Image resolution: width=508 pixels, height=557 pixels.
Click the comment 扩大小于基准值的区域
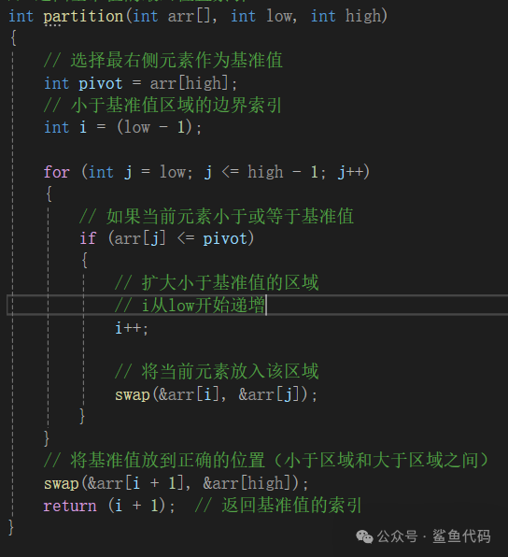(x=217, y=283)
